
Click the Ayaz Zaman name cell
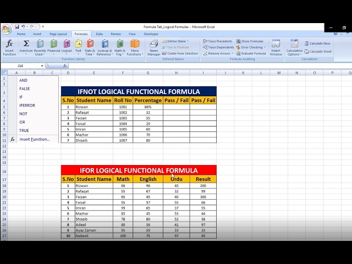click(94, 230)
